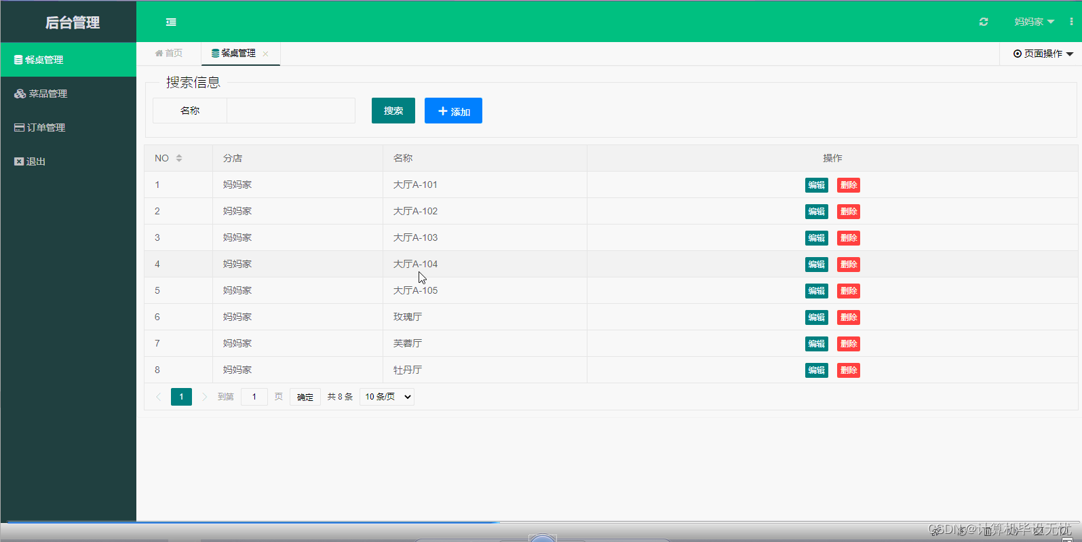The image size is (1082, 542).
Task: Sort by the NO column arrows
Action: [x=179, y=158]
